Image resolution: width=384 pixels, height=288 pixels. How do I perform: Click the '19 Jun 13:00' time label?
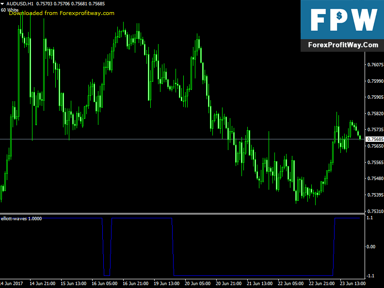(x=166, y=284)
